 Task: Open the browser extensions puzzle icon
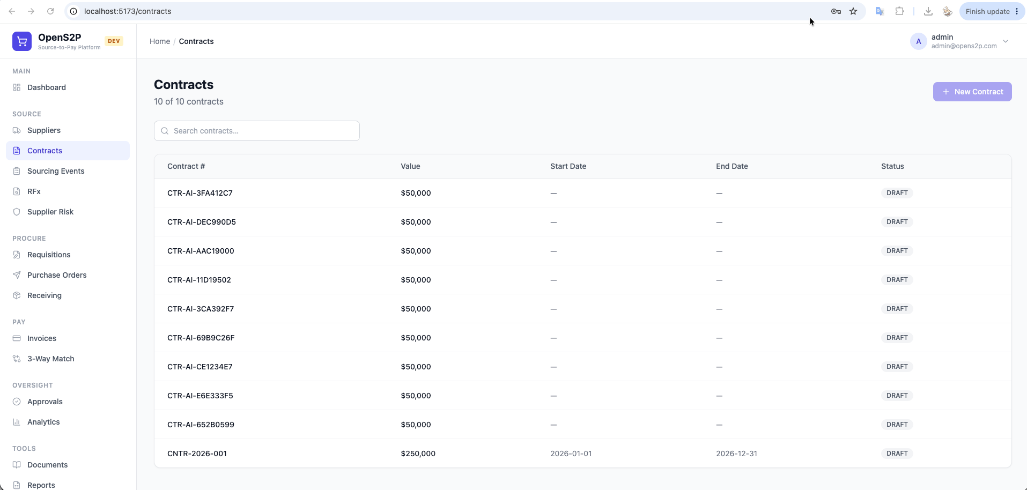coord(900,11)
